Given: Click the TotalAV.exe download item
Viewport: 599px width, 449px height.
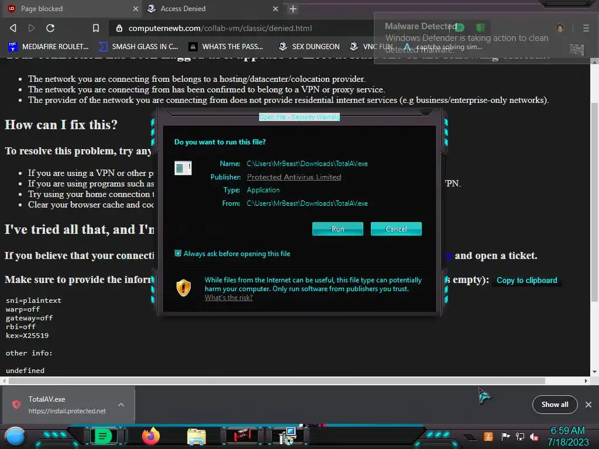Looking at the screenshot, I should pyautogui.click(x=69, y=405).
